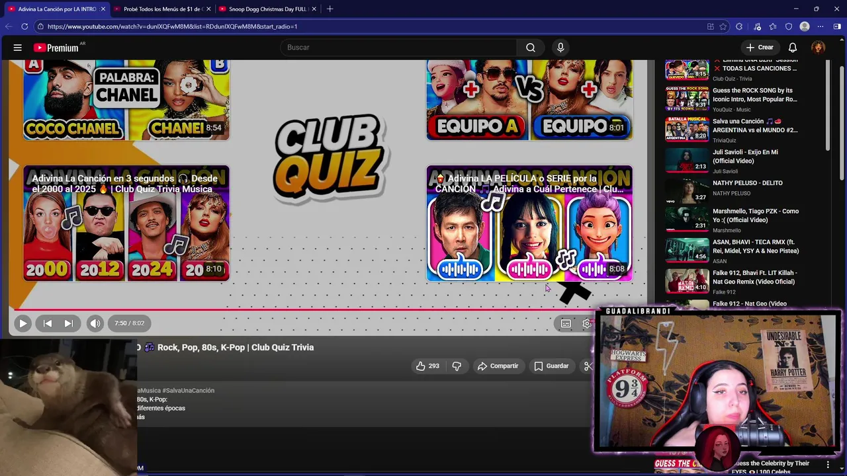Switch to Probé Todos los Menús tab
847x476 pixels.
tap(163, 9)
